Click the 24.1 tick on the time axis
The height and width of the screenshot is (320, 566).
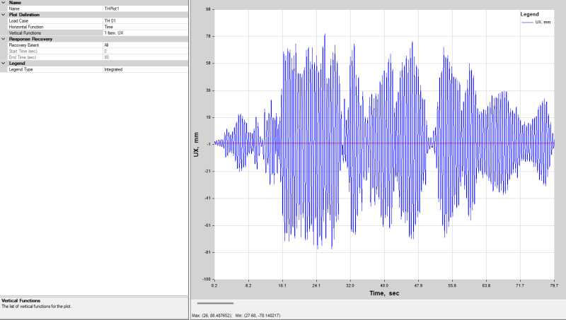click(316, 285)
